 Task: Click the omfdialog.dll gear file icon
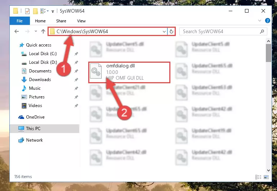pos(96,71)
